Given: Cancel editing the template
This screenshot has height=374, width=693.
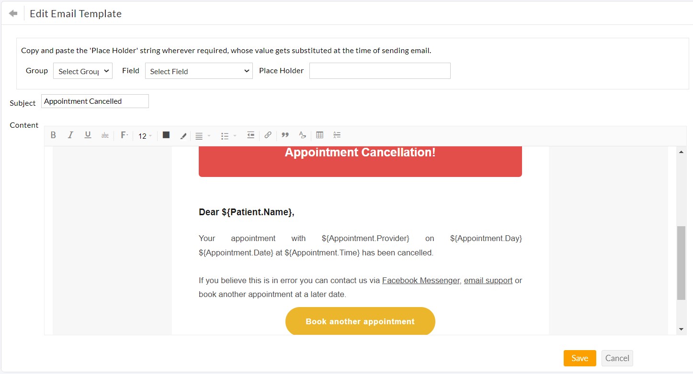Looking at the screenshot, I should tap(617, 358).
